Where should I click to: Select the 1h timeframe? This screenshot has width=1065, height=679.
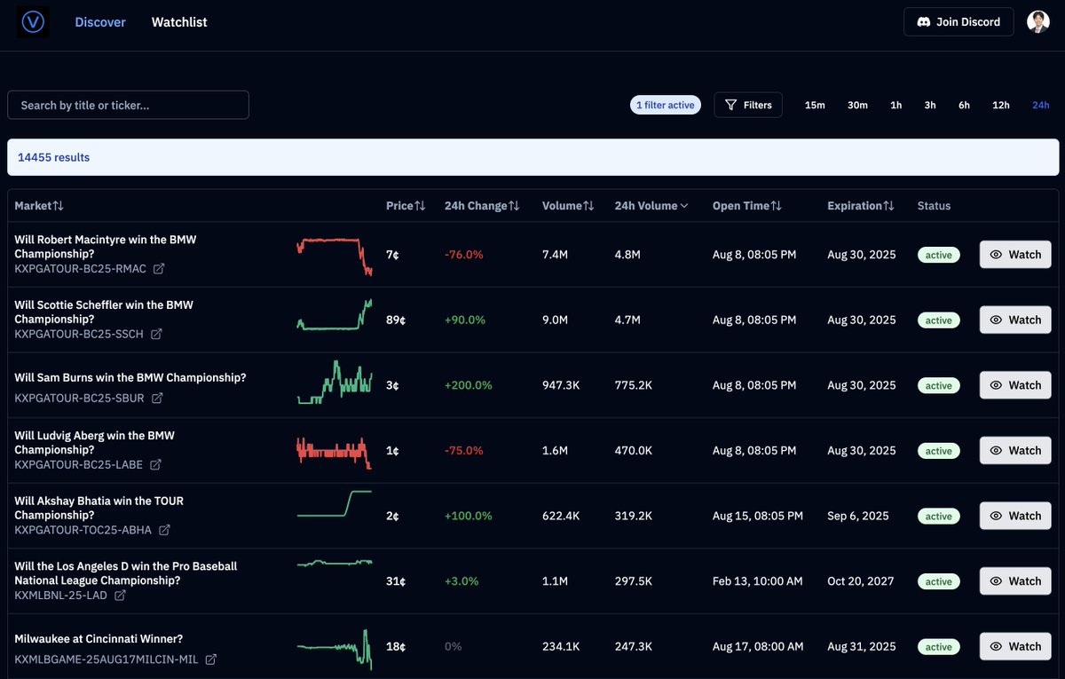coord(896,105)
